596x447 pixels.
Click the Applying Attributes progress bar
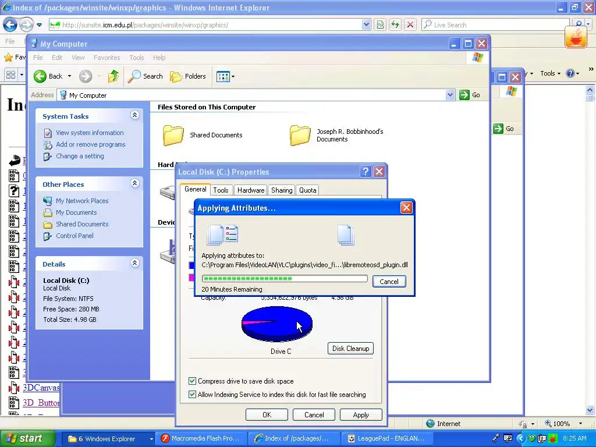pos(285,279)
